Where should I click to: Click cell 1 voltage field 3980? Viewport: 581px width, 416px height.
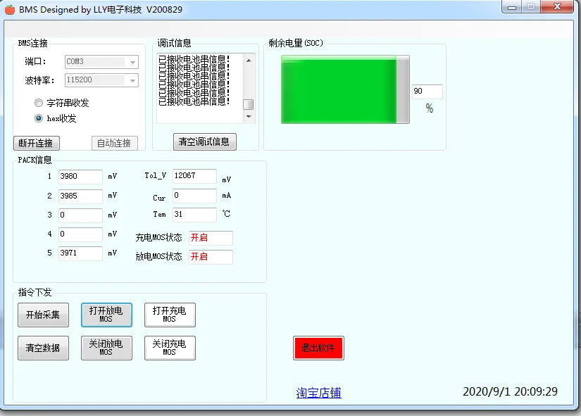tap(80, 177)
